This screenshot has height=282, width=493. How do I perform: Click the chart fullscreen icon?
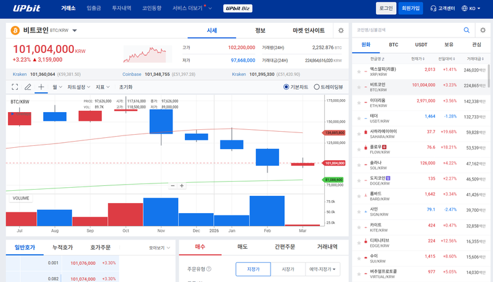(x=15, y=87)
